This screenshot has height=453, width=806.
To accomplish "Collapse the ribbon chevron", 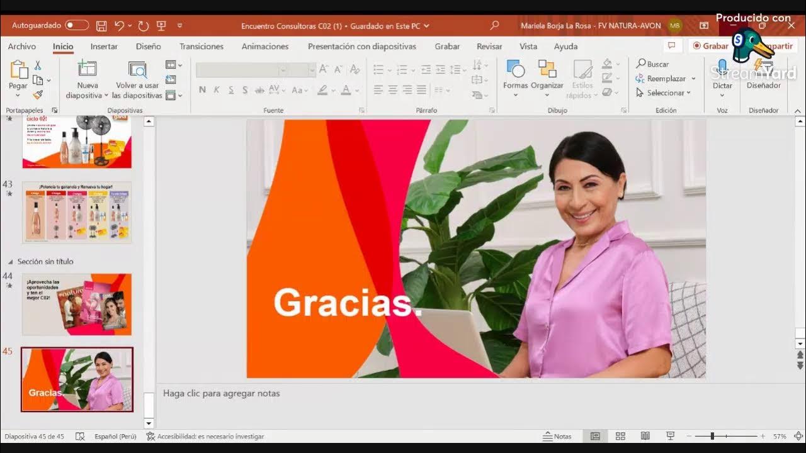I will (x=798, y=111).
